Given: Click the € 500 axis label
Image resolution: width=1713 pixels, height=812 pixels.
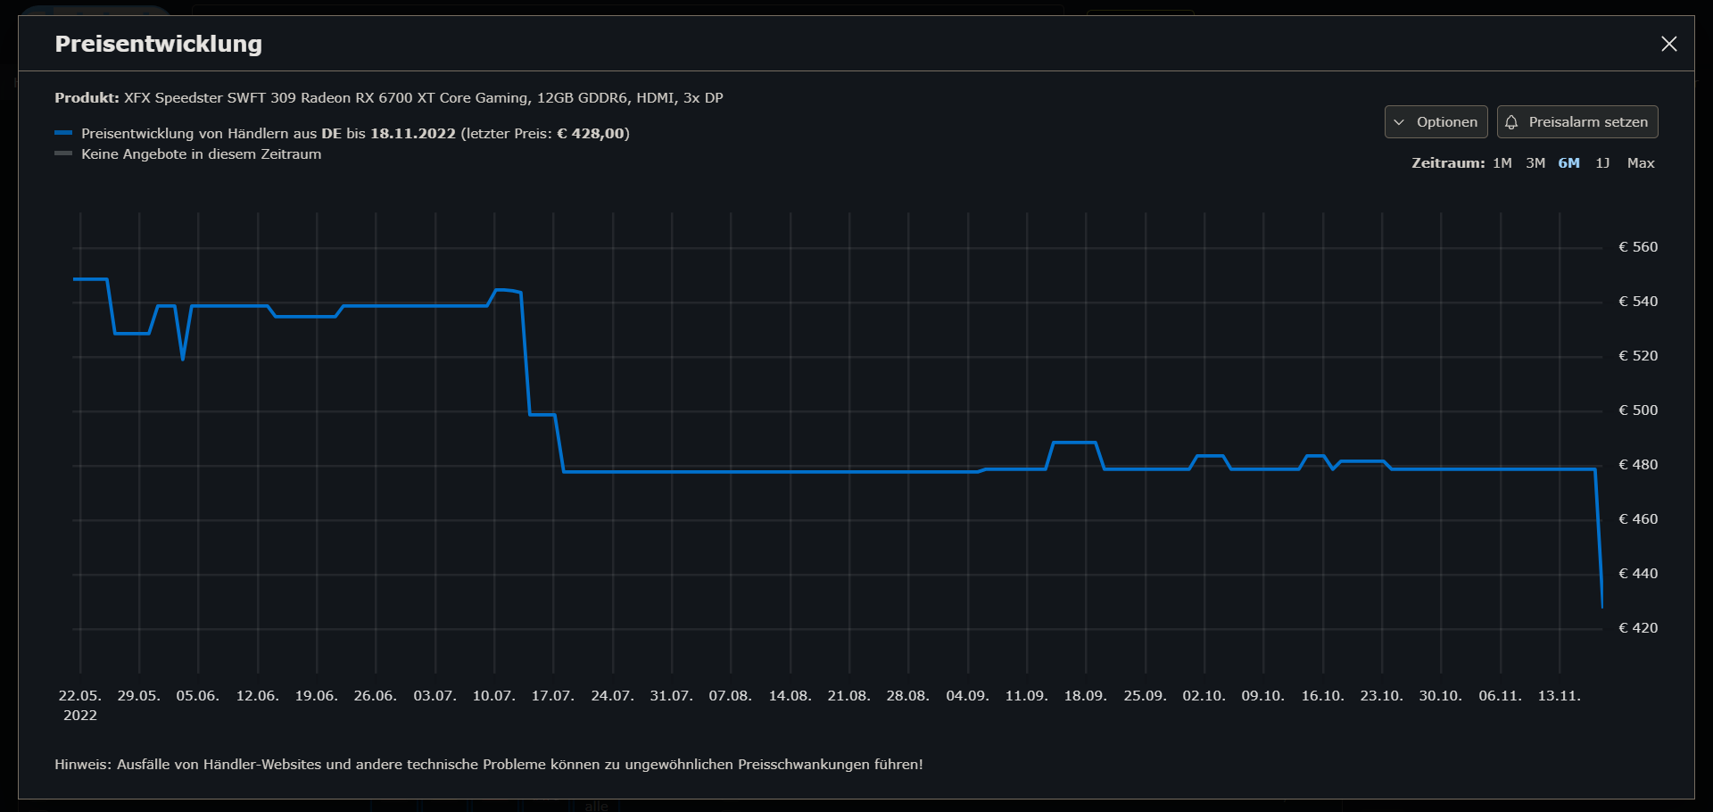Looking at the screenshot, I should click(1638, 410).
